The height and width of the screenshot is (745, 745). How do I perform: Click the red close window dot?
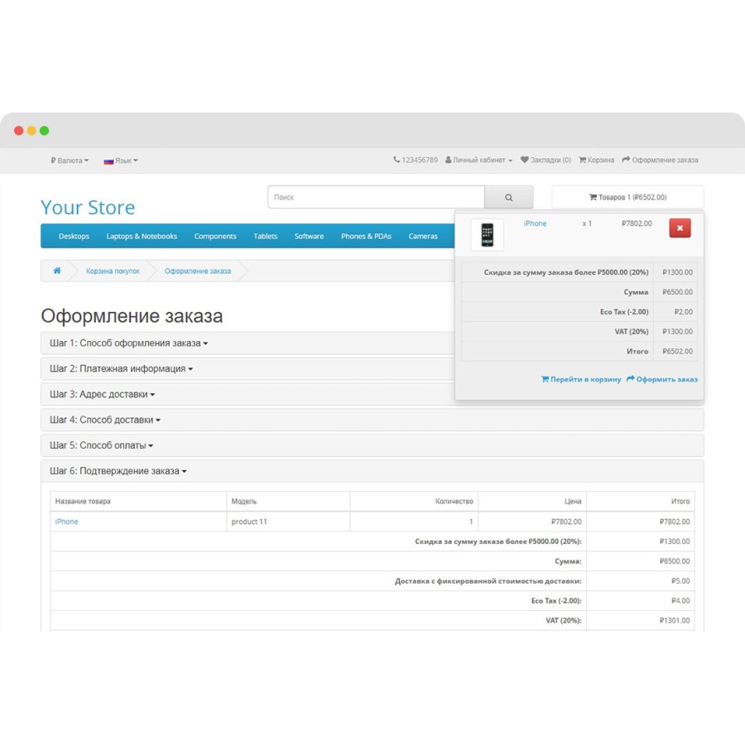18,131
